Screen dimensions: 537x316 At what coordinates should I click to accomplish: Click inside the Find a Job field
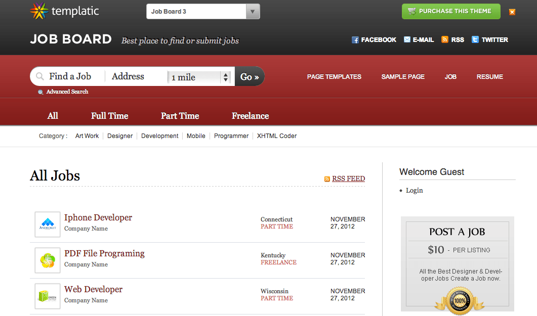tap(71, 76)
